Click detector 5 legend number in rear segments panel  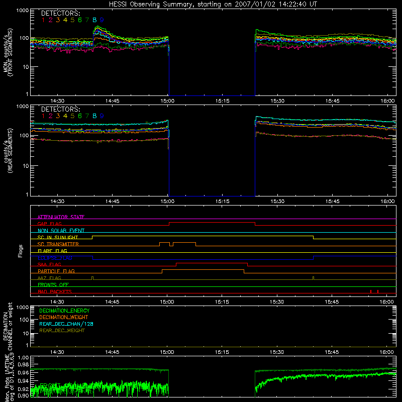coord(72,116)
